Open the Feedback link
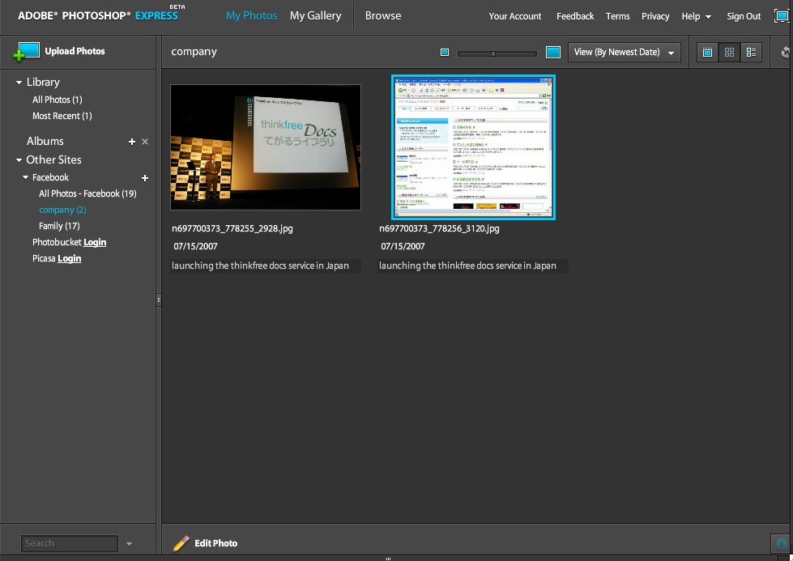The height and width of the screenshot is (561, 793). [x=575, y=16]
